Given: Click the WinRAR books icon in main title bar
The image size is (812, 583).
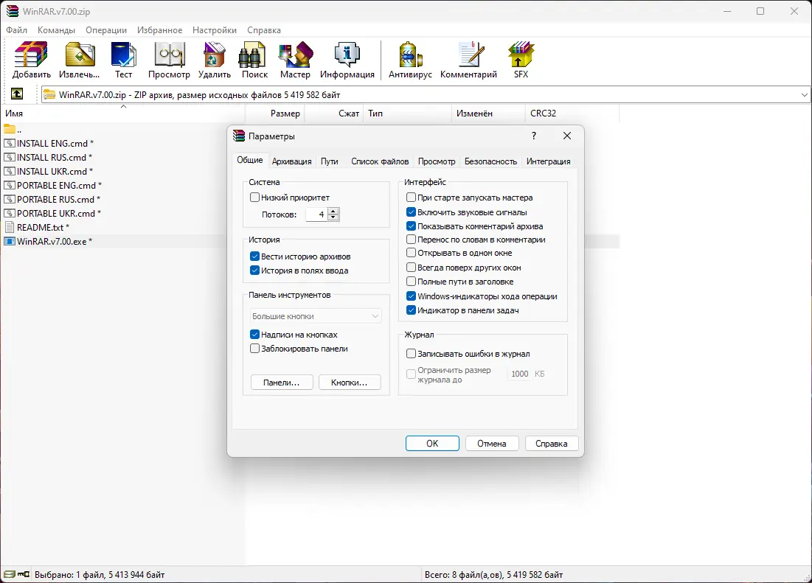Looking at the screenshot, I should pyautogui.click(x=13, y=11).
